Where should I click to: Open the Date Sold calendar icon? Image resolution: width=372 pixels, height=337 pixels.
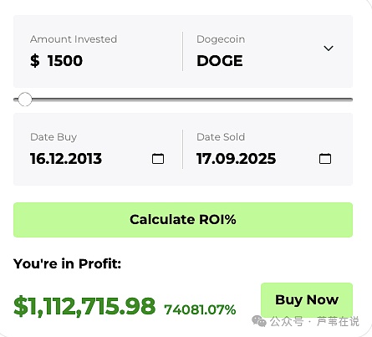coord(325,159)
